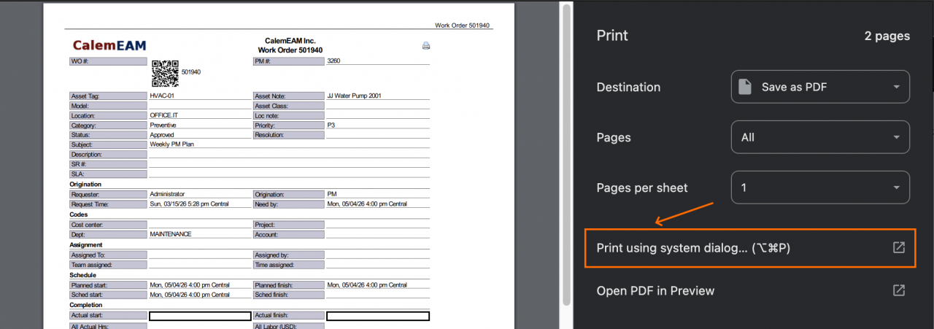Image resolution: width=934 pixels, height=329 pixels.
Task: Click the PM number value 3260
Action: [x=334, y=61]
